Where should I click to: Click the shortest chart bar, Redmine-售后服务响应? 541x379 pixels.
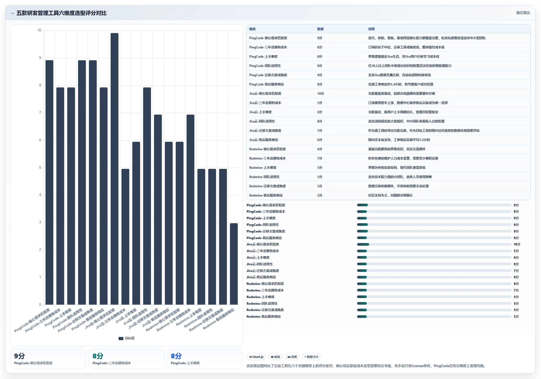234,264
